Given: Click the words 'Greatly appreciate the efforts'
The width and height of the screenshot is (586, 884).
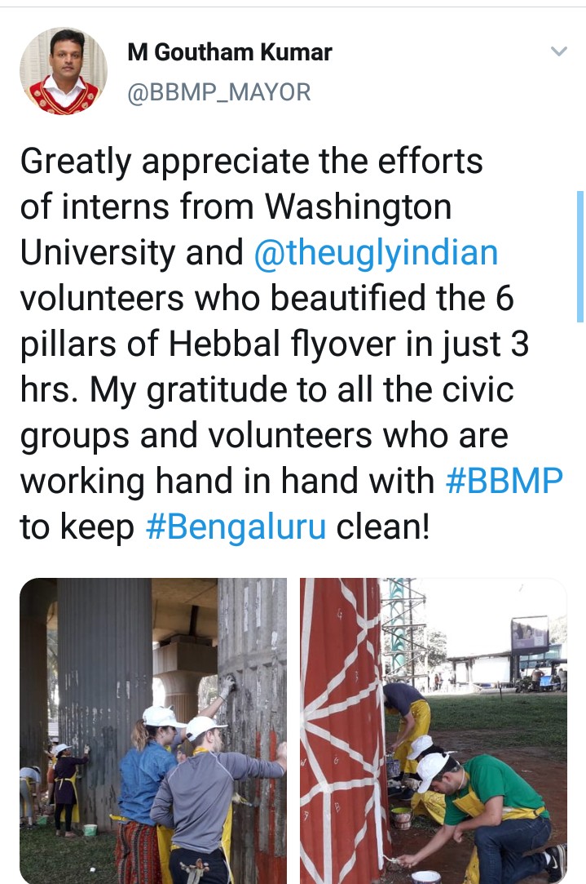Looking at the screenshot, I should pyautogui.click(x=251, y=162).
